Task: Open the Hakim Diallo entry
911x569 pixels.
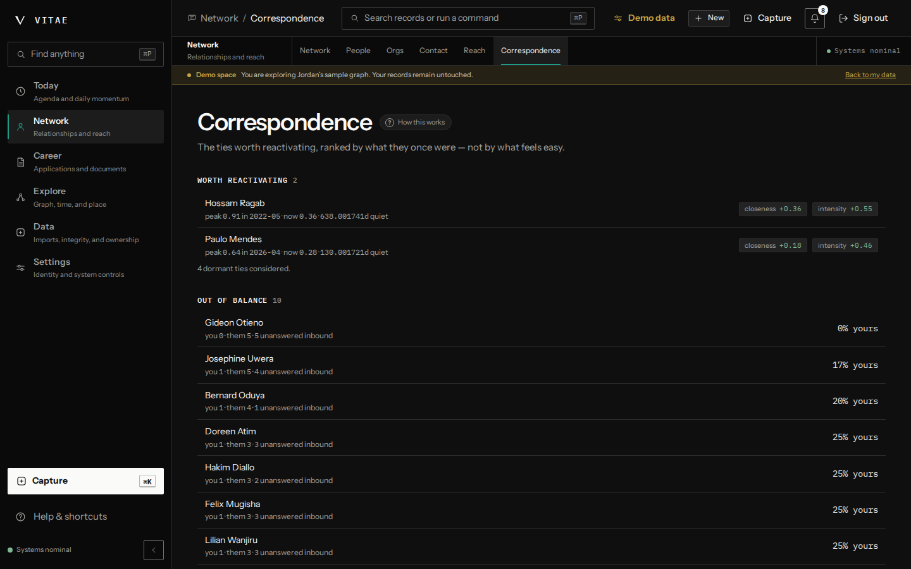Action: 542,474
